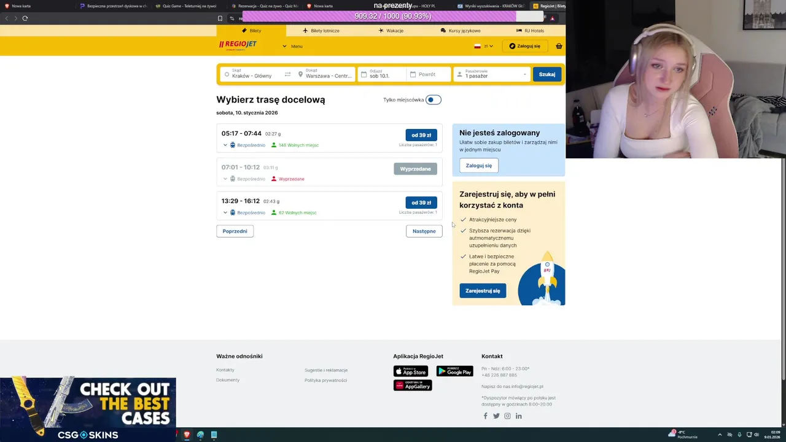Screen dimensions: 786x442
Task: Switch to the Bilety tab
Action: tap(251, 31)
